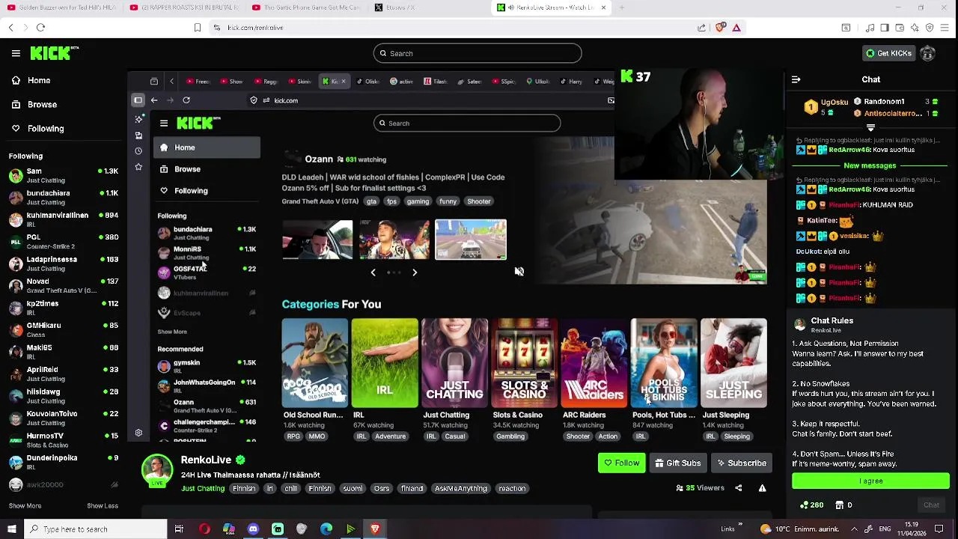The width and height of the screenshot is (958, 539).
Task: Open the Just Chatting category link
Action: pyautogui.click(x=203, y=488)
